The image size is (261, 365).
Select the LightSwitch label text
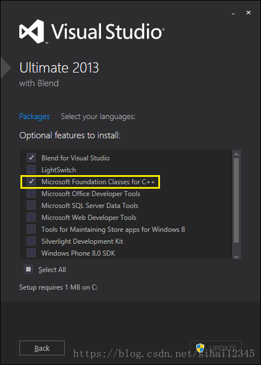pyautogui.click(x=58, y=170)
